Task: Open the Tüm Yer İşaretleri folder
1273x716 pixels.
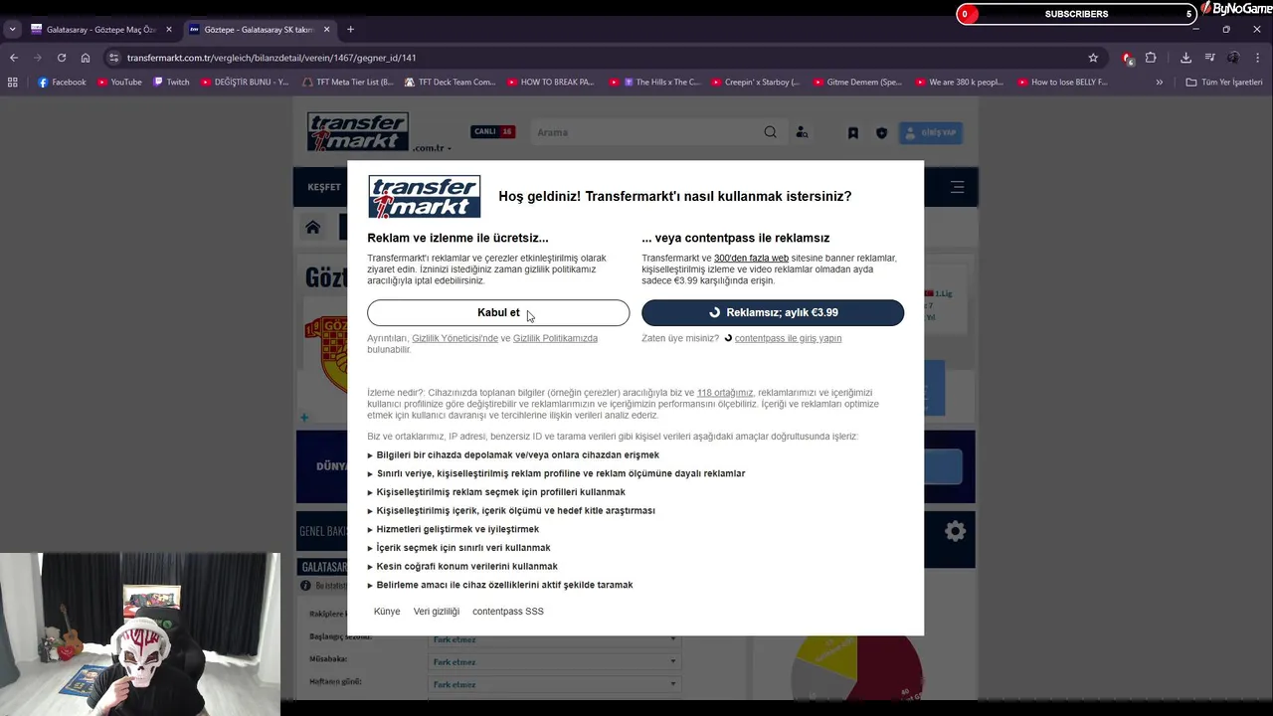Action: pos(1224,83)
